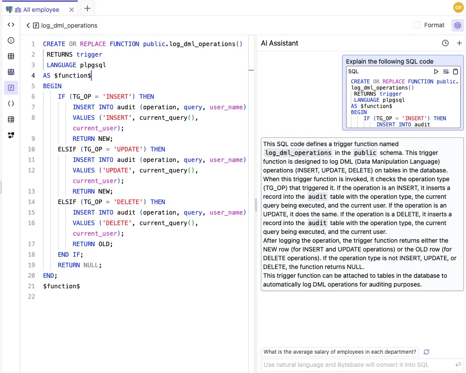This screenshot has height=373, width=466.
Task: Open the AI Assistant chat history clock icon
Action: pyautogui.click(x=445, y=43)
